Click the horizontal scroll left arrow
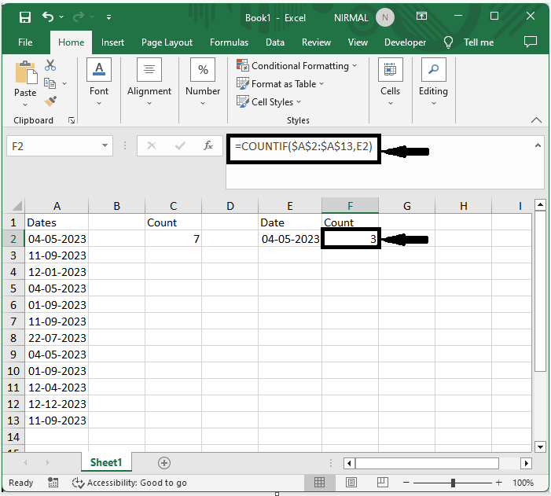551x496 pixels. click(x=349, y=463)
